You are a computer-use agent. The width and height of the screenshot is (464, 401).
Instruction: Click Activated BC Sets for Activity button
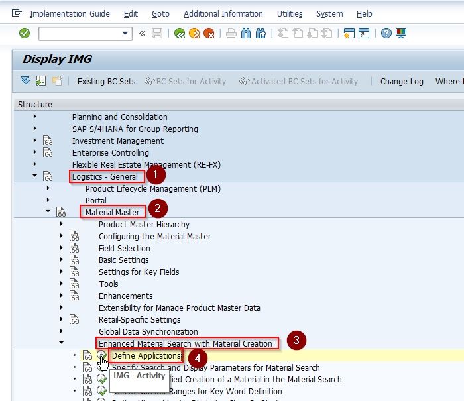click(298, 81)
